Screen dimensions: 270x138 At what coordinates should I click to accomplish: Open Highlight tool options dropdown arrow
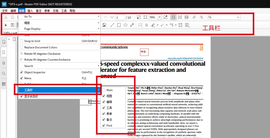pos(157,25)
